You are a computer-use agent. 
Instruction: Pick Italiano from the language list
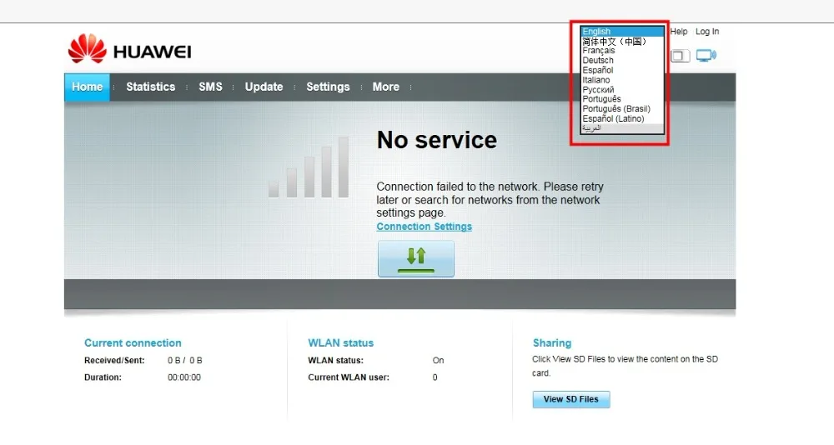622,80
